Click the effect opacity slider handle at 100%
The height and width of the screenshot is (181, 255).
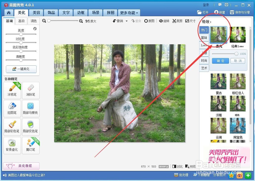tap(236, 54)
